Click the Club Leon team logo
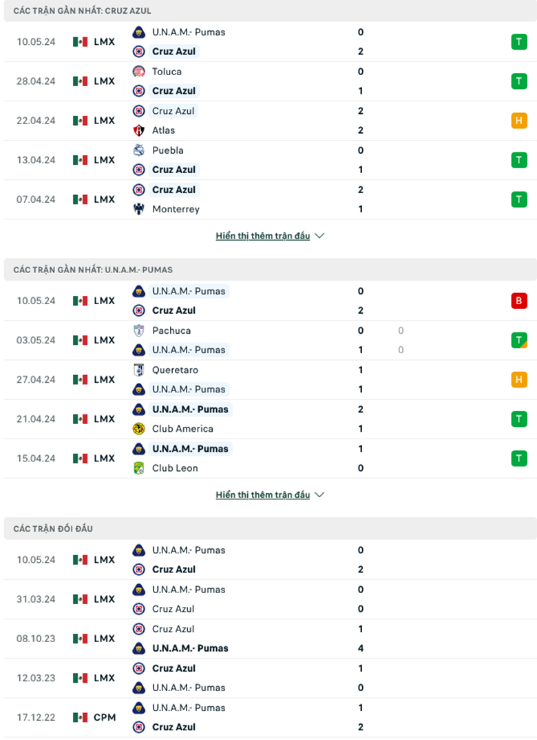Screen dimensions: 537x740 click(x=139, y=468)
